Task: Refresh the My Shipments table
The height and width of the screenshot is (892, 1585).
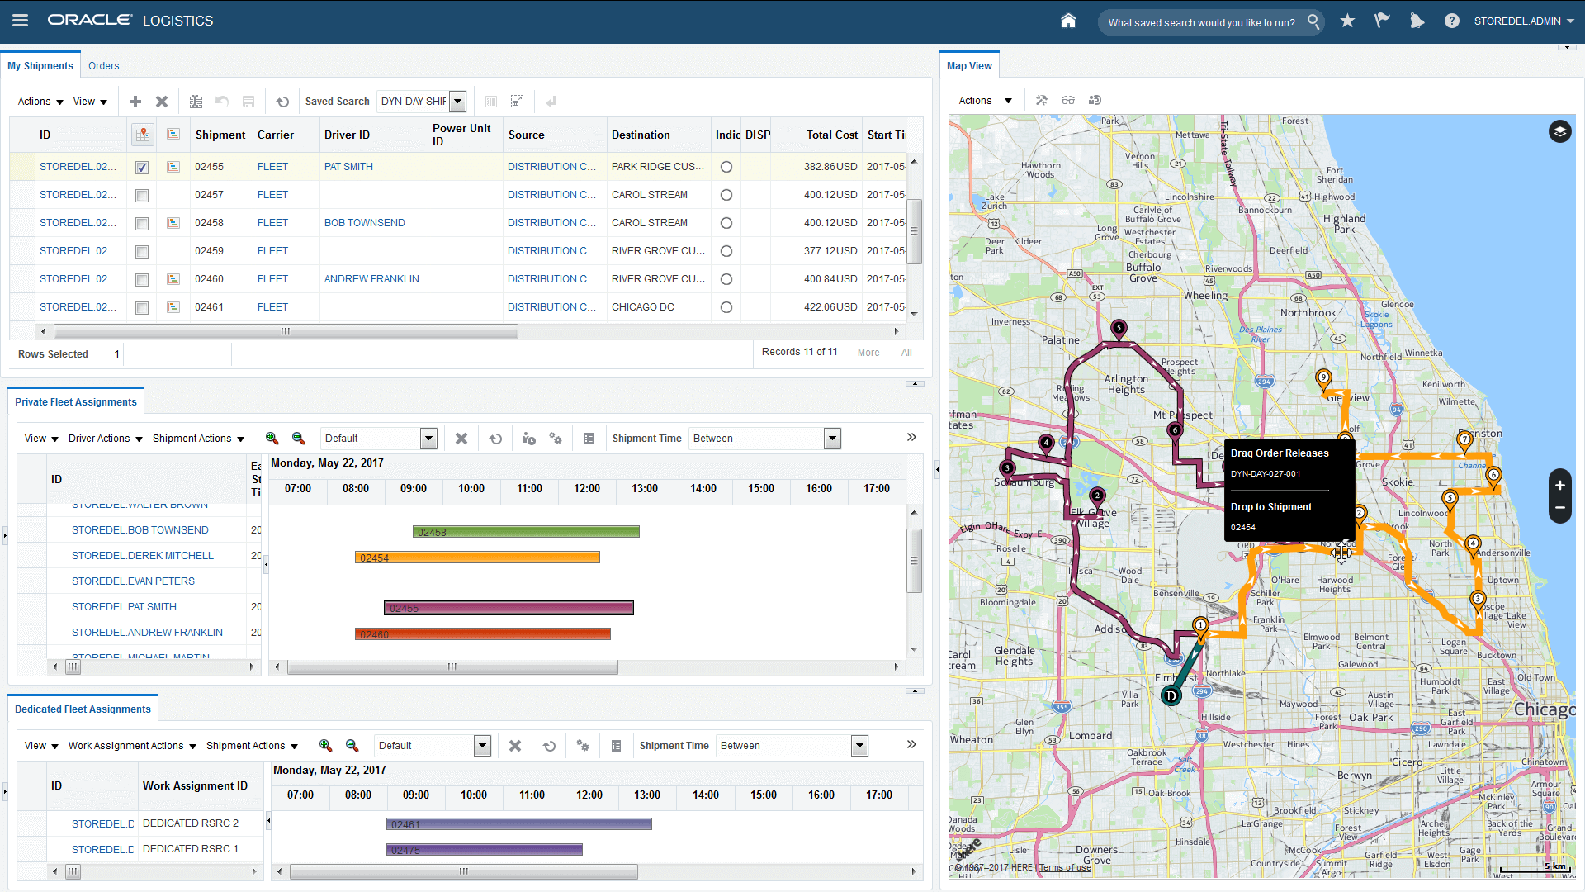Action: [x=282, y=102]
